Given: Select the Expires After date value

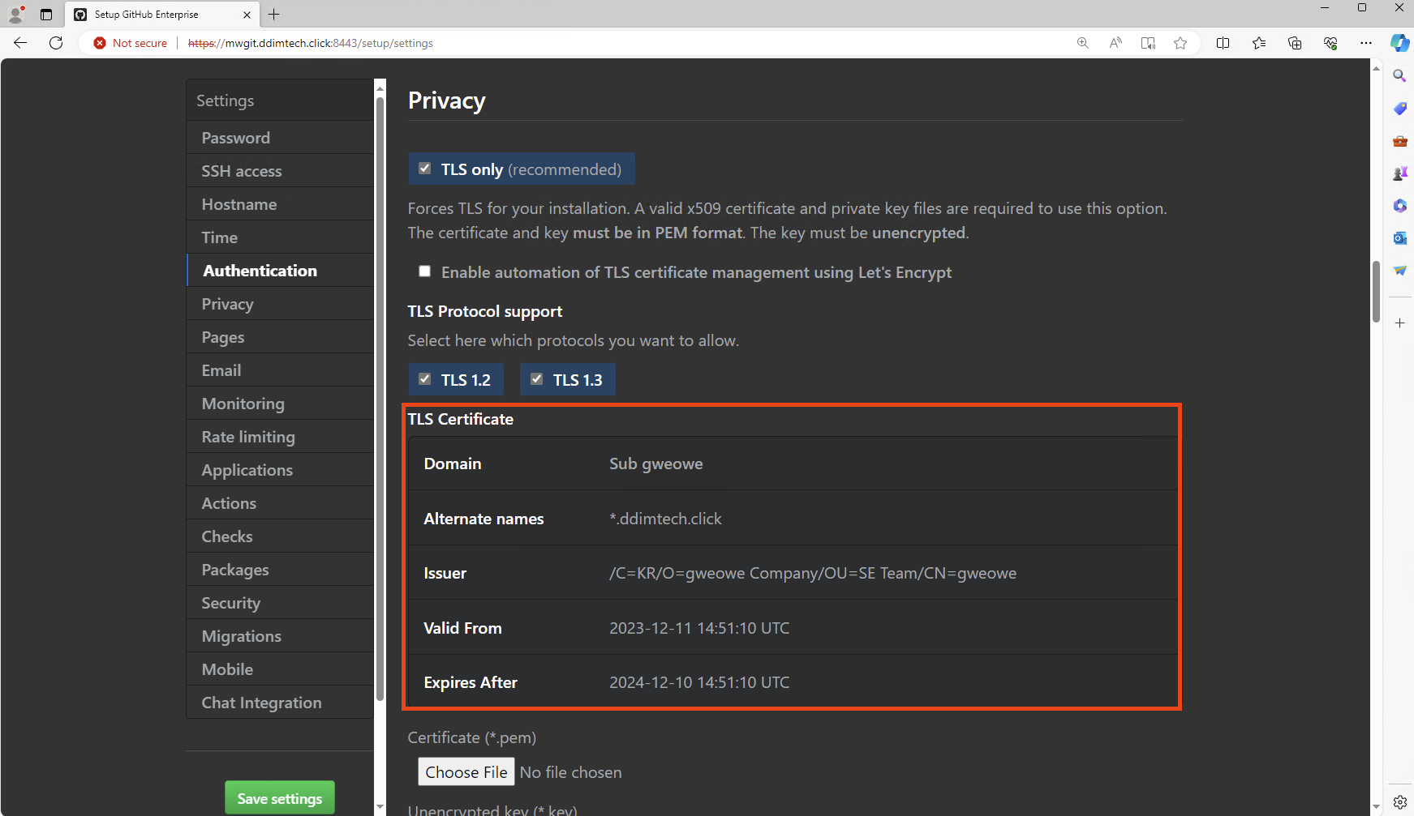Looking at the screenshot, I should pyautogui.click(x=699, y=682).
